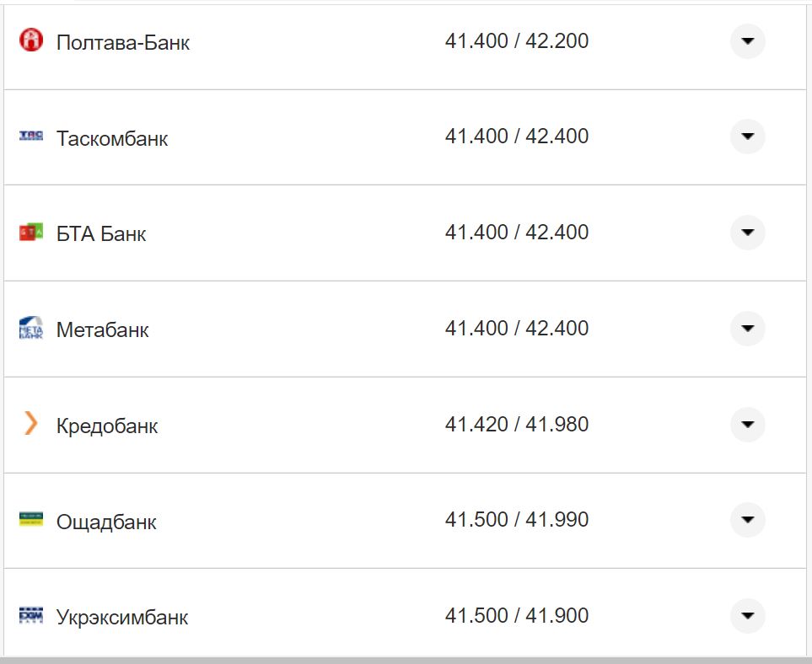
Task: Expand the Таскомбанк row arrow
Action: tap(747, 137)
